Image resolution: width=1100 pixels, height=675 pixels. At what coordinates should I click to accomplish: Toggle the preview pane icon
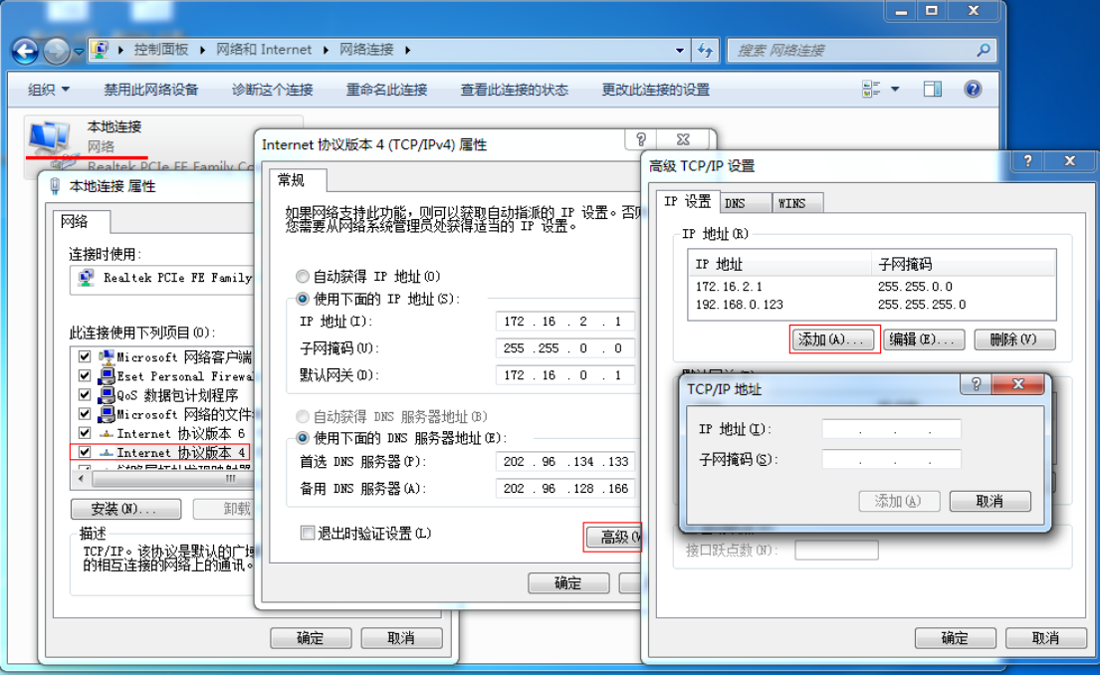click(933, 90)
